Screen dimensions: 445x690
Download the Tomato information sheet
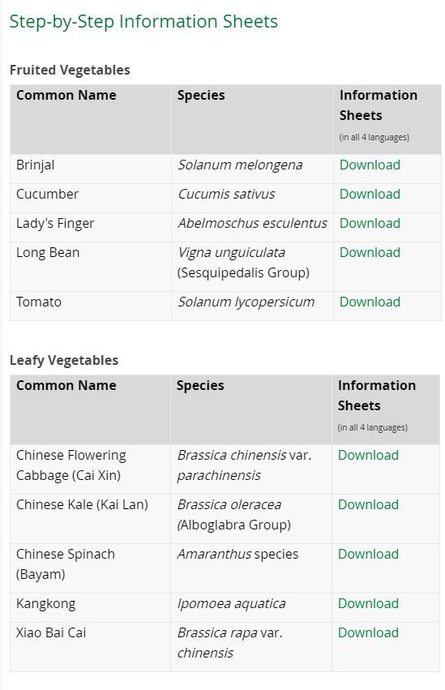coord(370,302)
